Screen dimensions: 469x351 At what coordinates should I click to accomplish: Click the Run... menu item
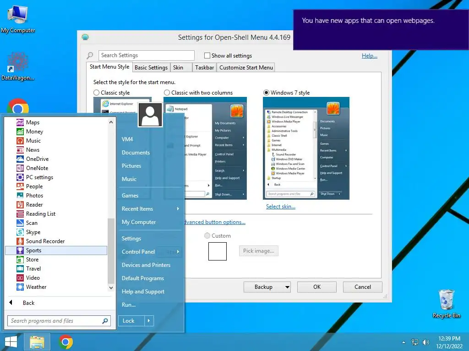(x=129, y=305)
